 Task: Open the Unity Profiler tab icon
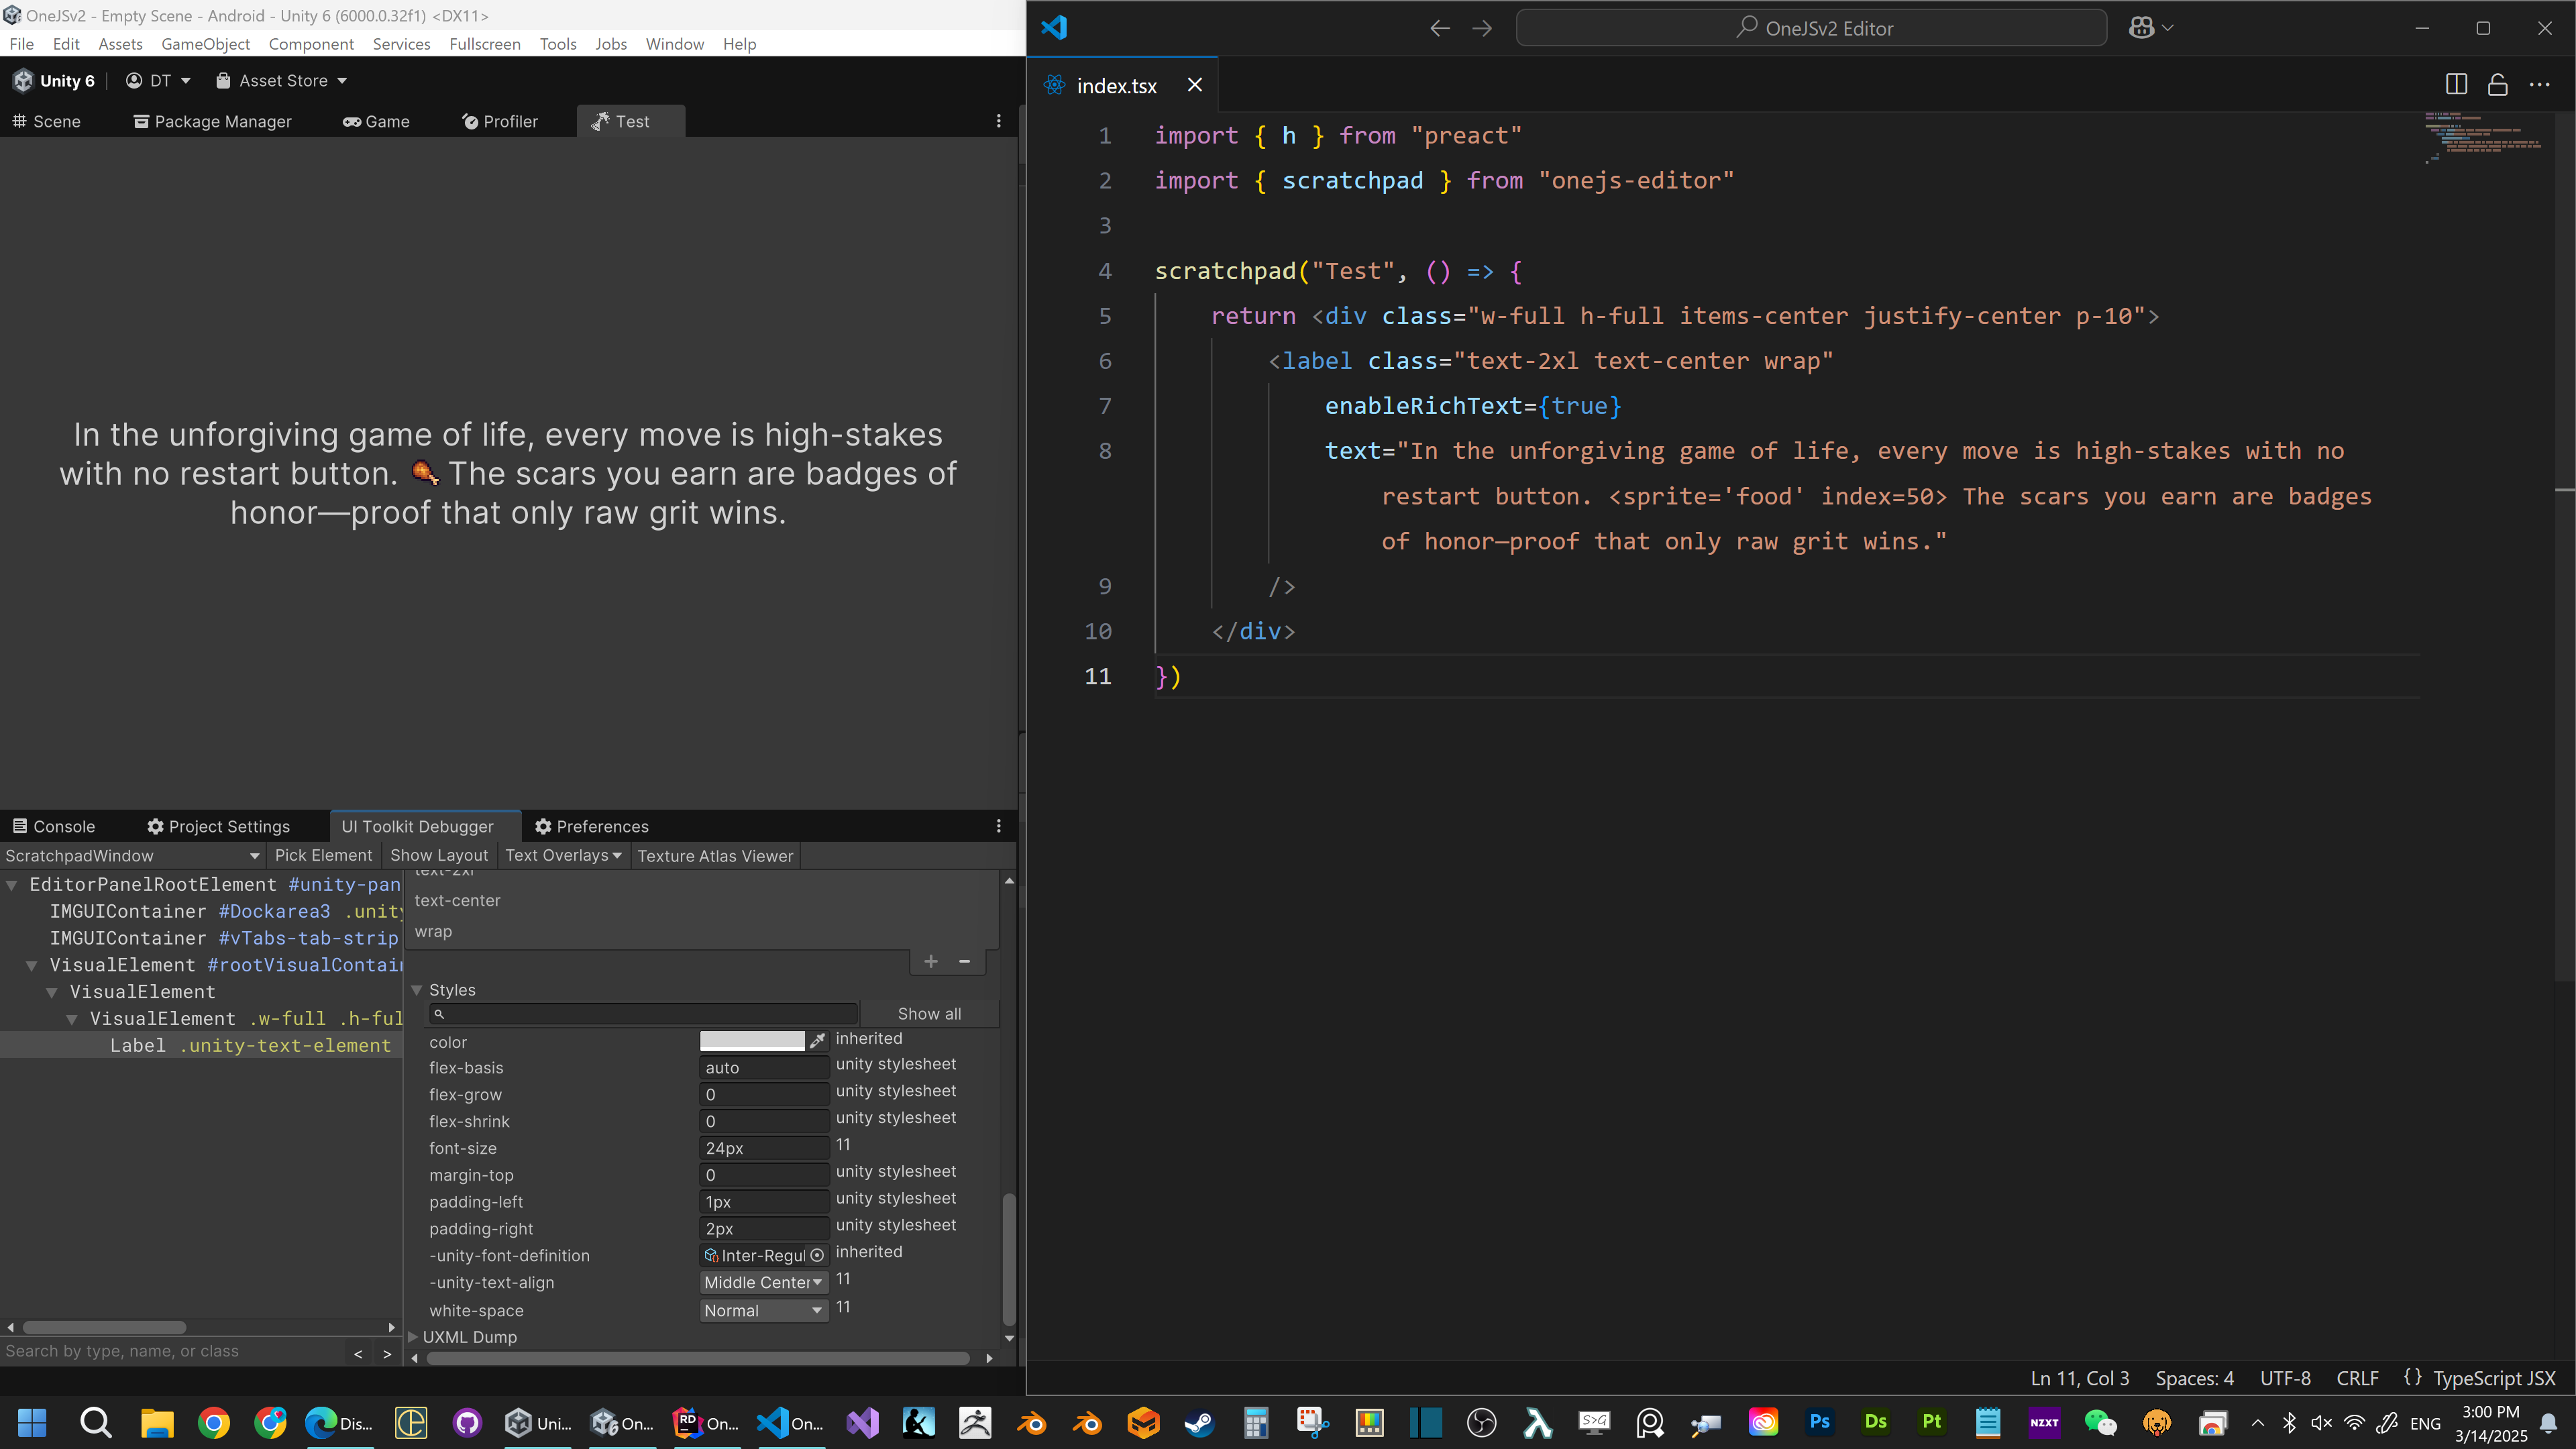(x=470, y=121)
